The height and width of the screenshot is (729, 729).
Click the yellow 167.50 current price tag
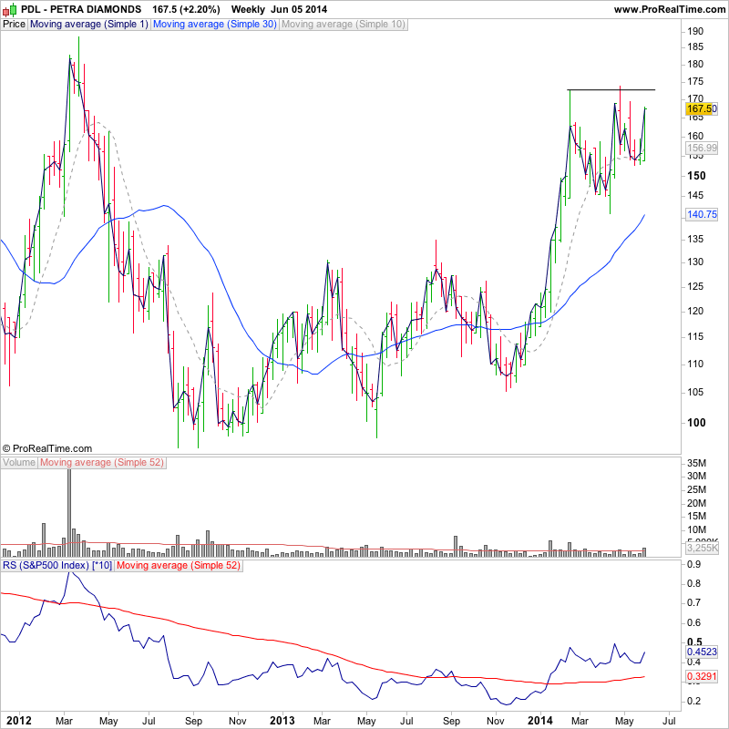702,108
